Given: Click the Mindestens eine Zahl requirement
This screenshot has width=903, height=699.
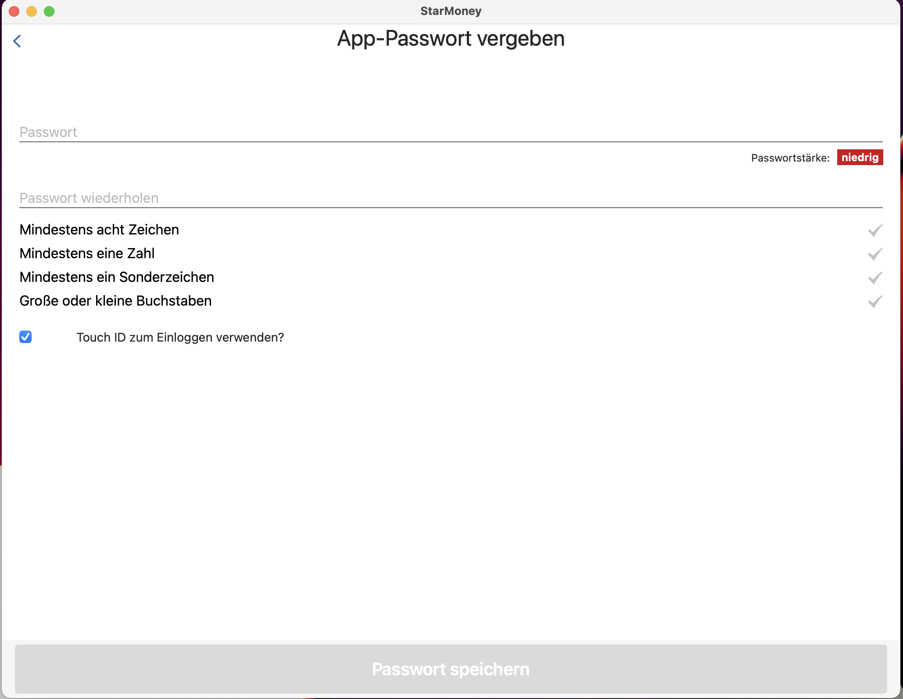Looking at the screenshot, I should [x=87, y=253].
